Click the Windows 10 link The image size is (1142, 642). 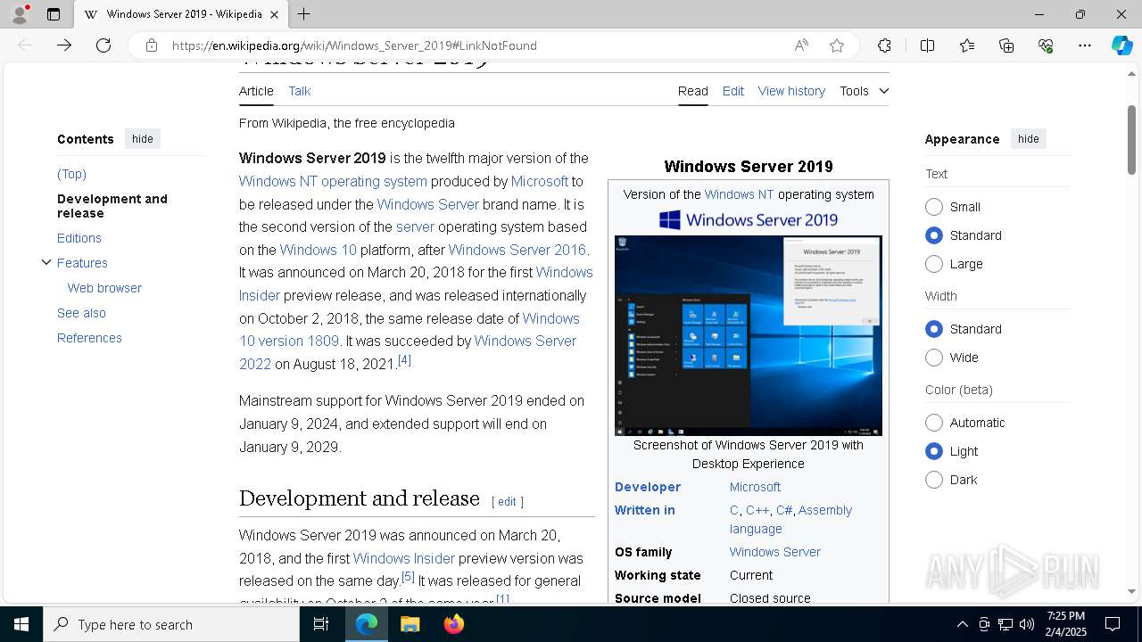pos(318,250)
